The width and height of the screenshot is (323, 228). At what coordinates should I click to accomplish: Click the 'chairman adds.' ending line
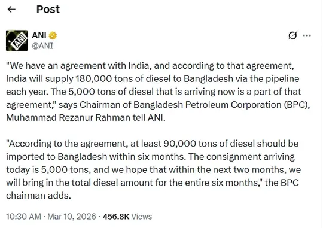[x=38, y=196]
